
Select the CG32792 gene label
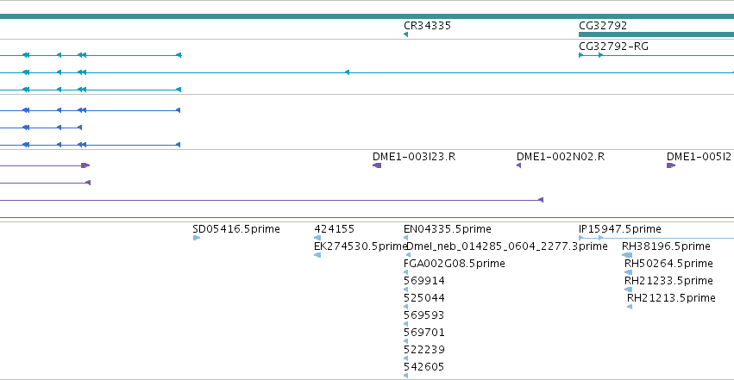pos(602,26)
